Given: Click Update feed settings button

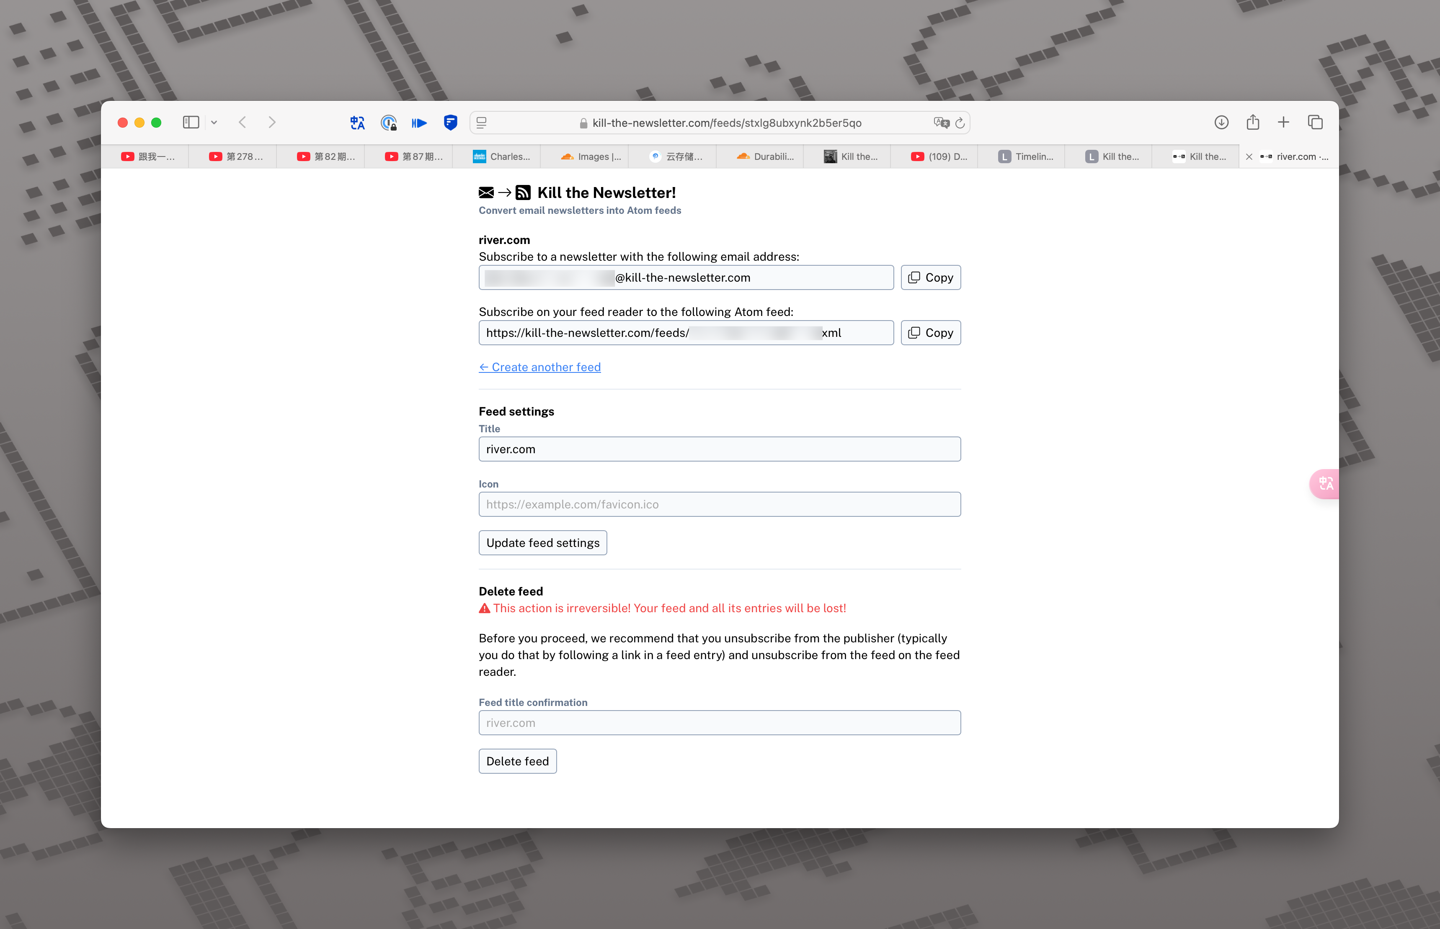Looking at the screenshot, I should pyautogui.click(x=543, y=543).
